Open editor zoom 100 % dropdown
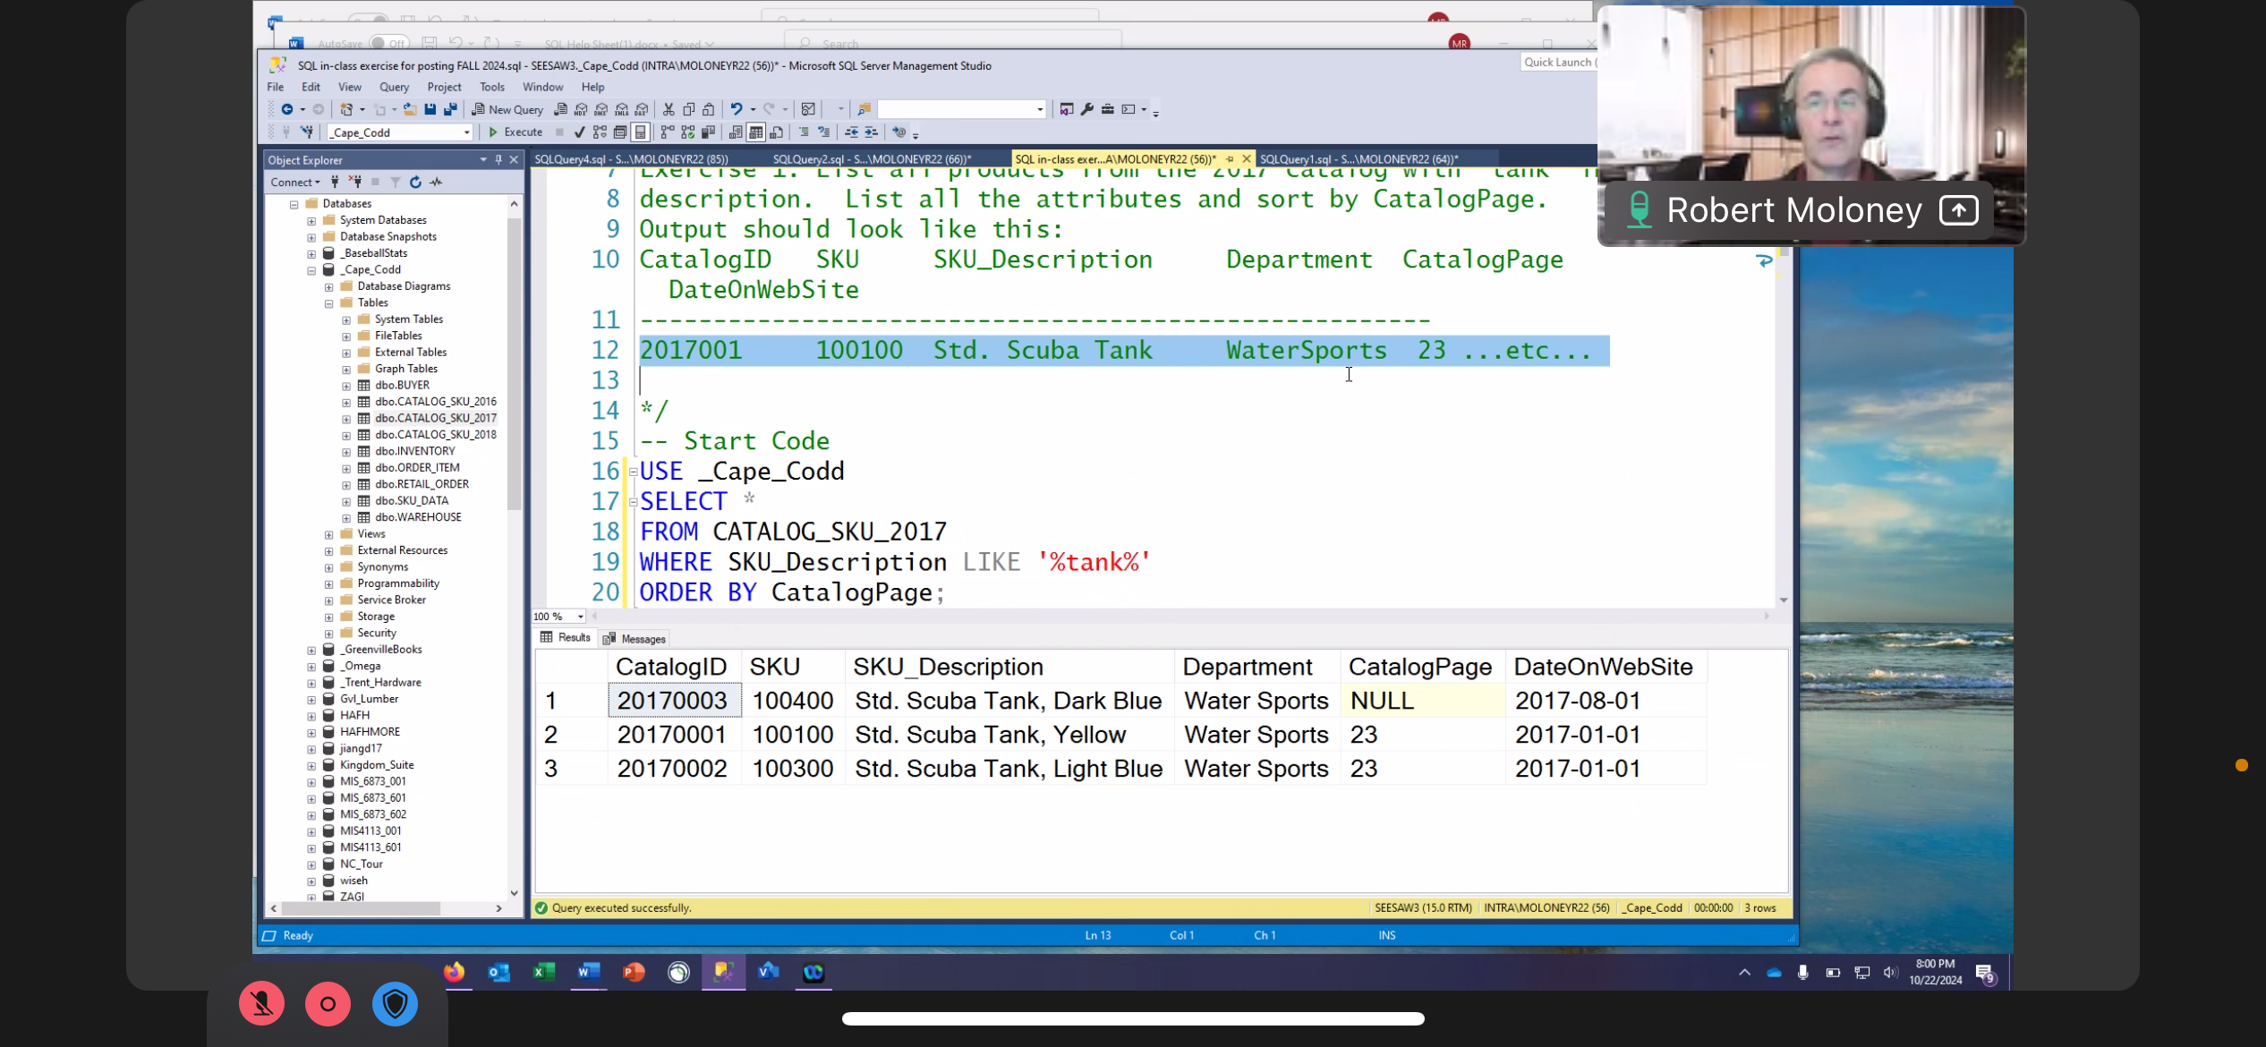This screenshot has height=1047, width=2266. (x=580, y=617)
